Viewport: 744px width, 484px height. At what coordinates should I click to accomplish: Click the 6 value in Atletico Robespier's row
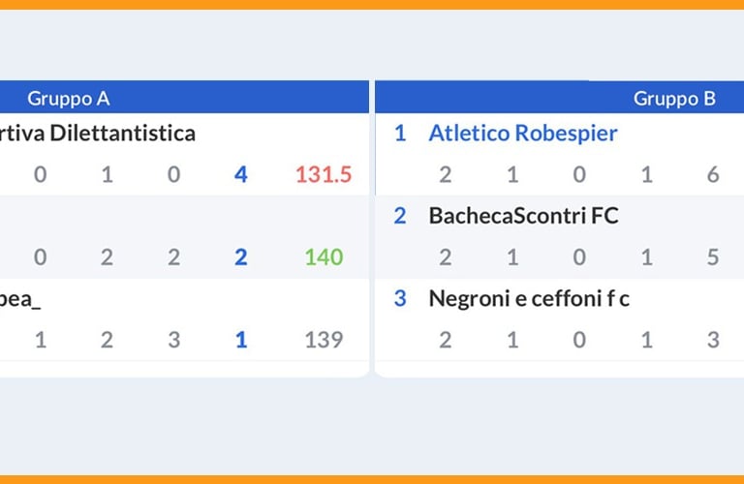[713, 174]
